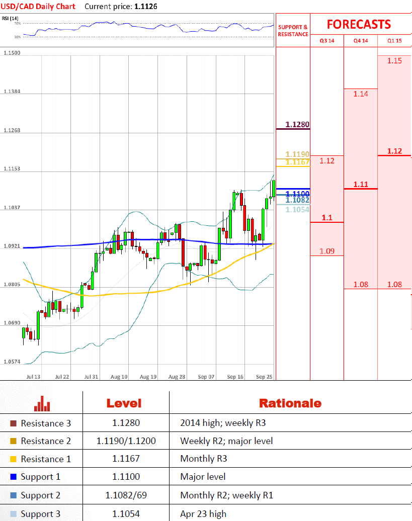Screen dimensions: 412x521
Task: Click the red bar chart icon in table header
Action: click(x=42, y=403)
